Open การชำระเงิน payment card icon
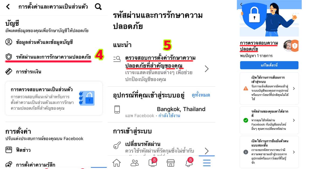Screen dimensions: 323x169 [x=9, y=72]
